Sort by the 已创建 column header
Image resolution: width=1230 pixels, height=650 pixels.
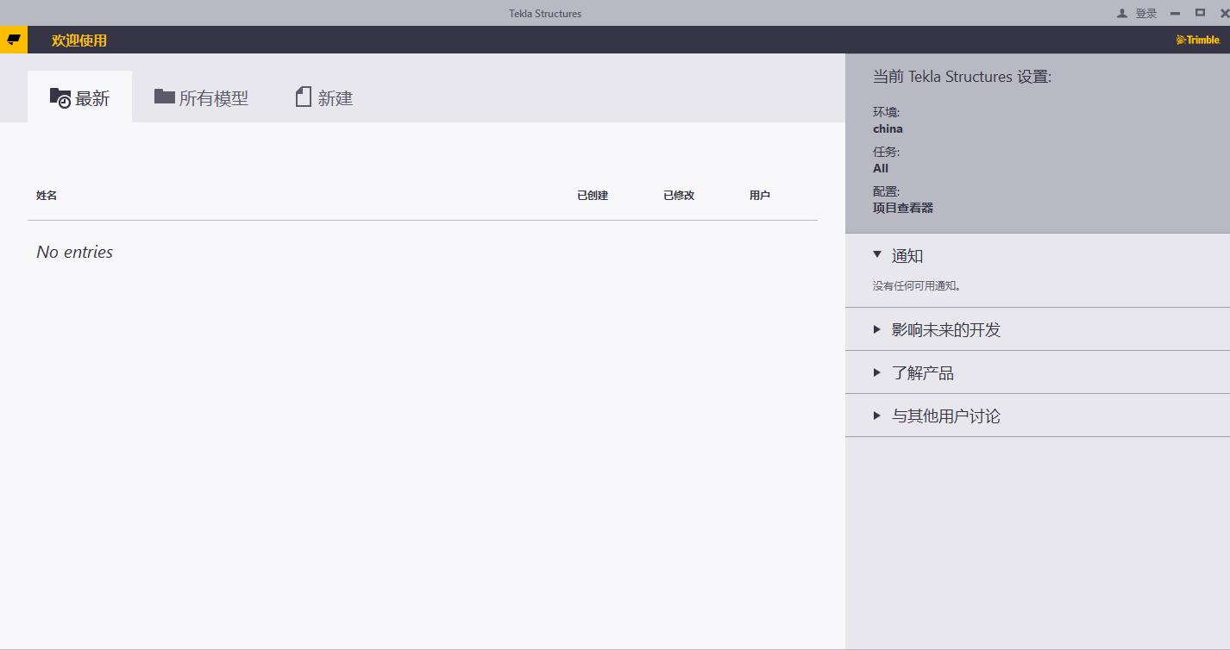(x=593, y=196)
